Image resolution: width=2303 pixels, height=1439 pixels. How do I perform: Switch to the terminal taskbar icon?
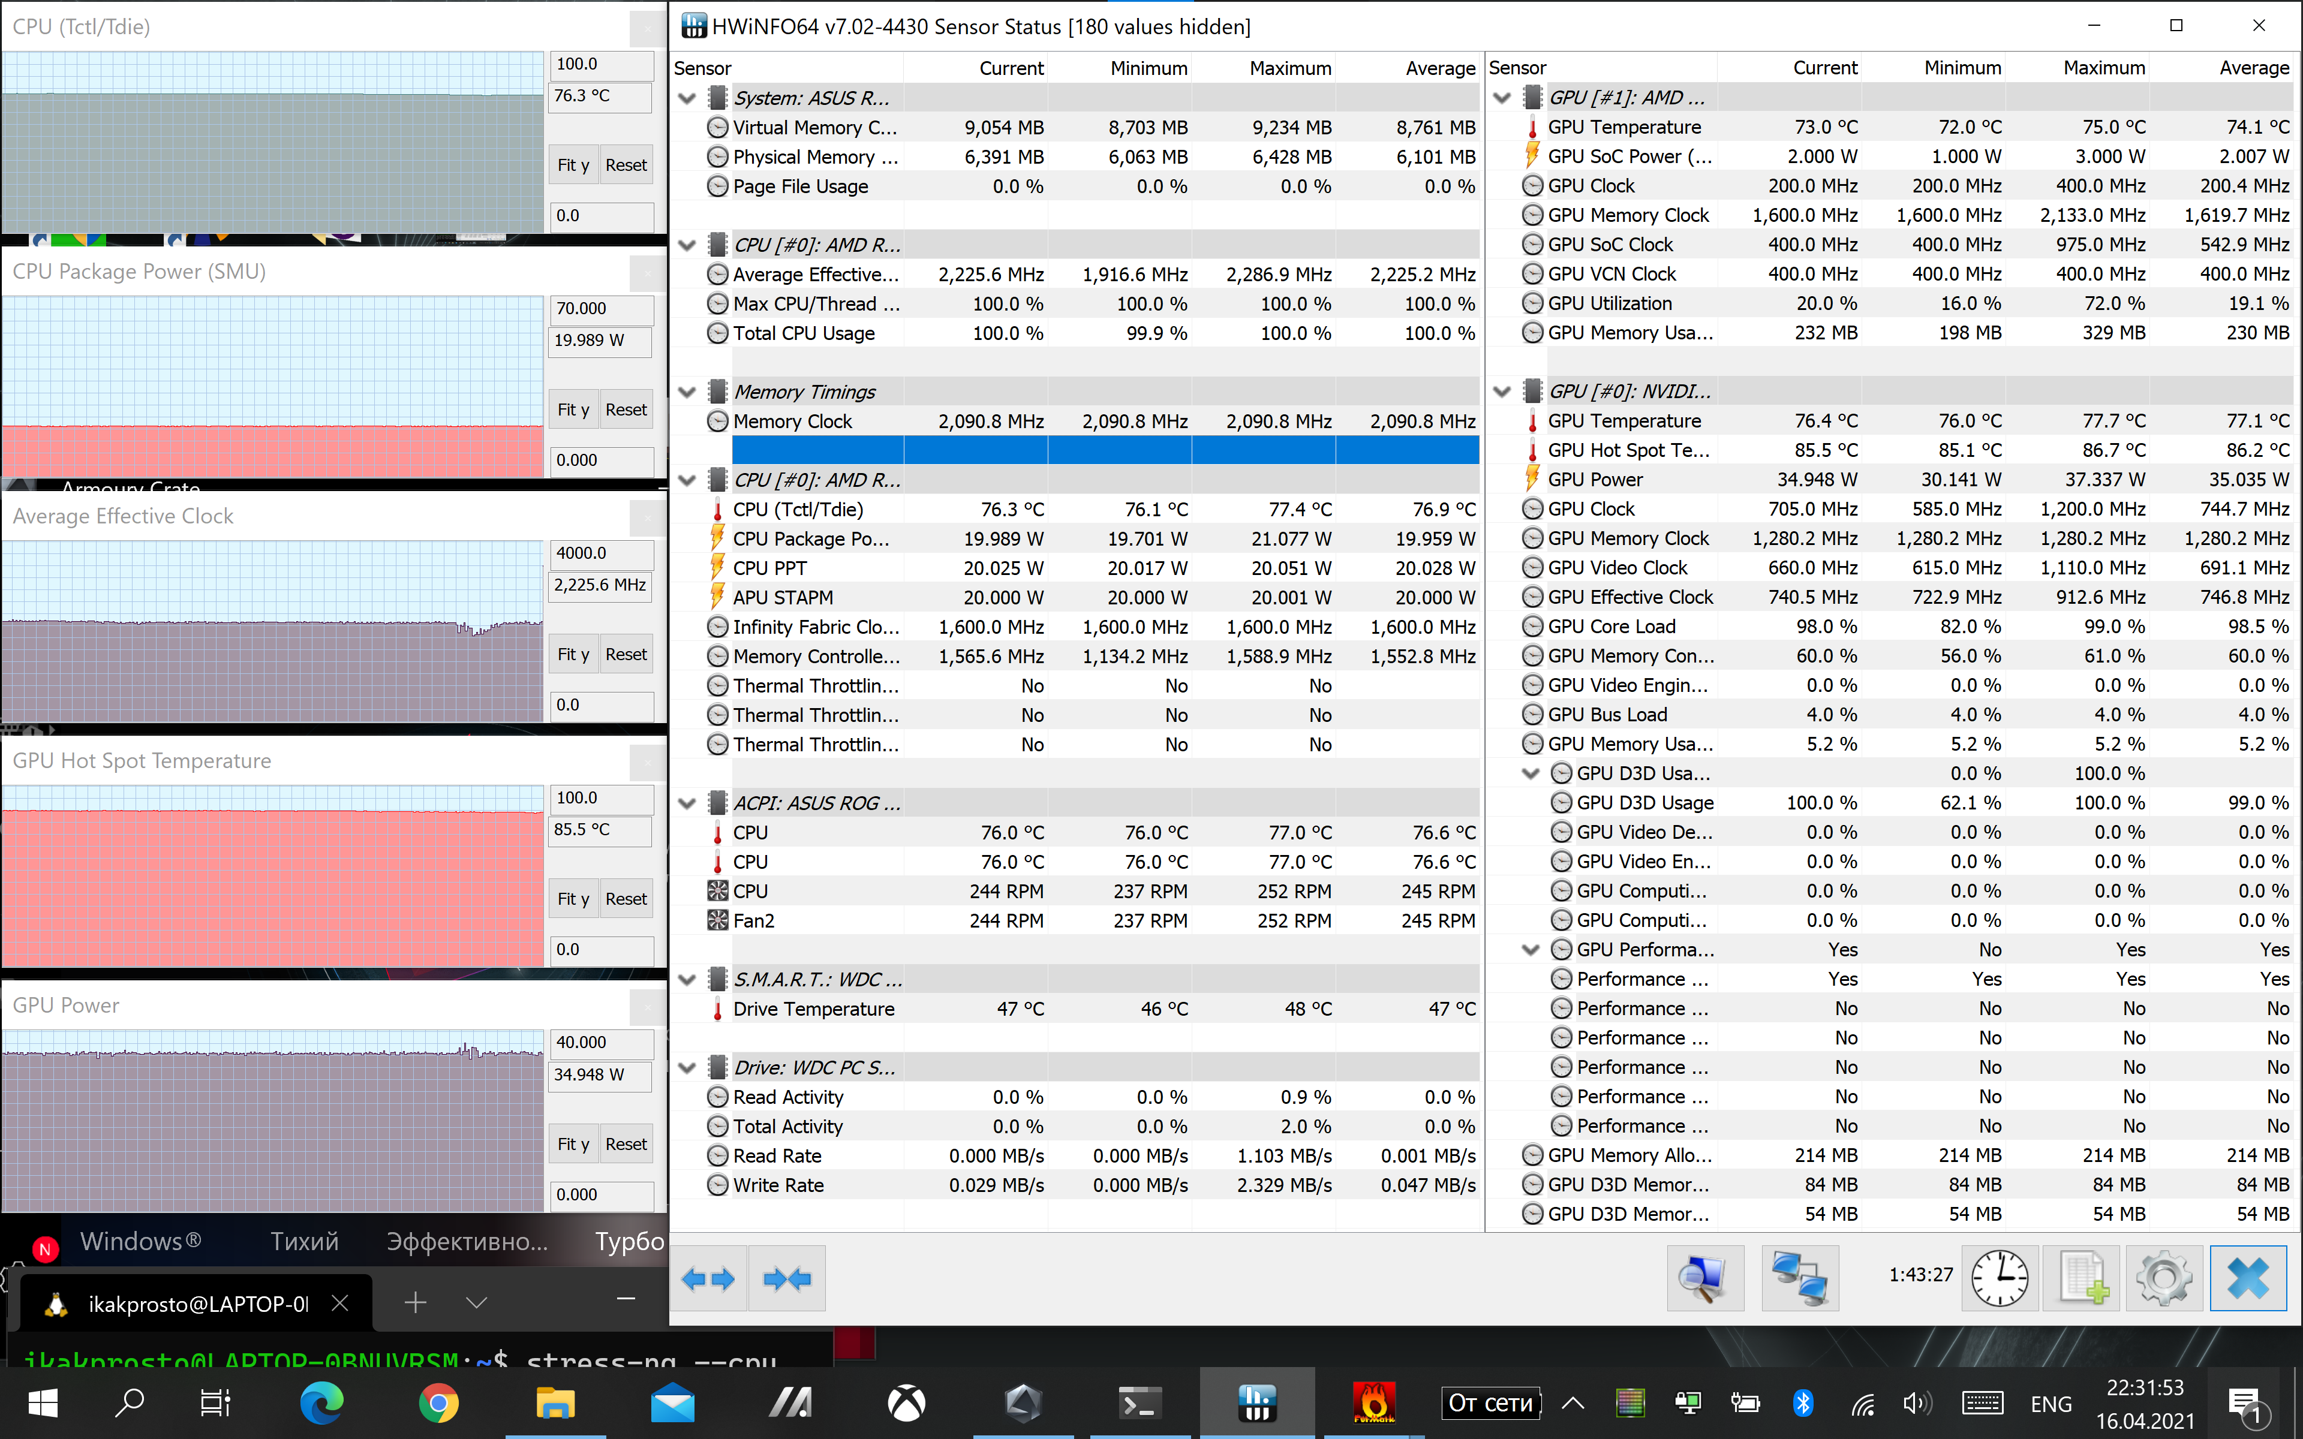[x=1139, y=1403]
